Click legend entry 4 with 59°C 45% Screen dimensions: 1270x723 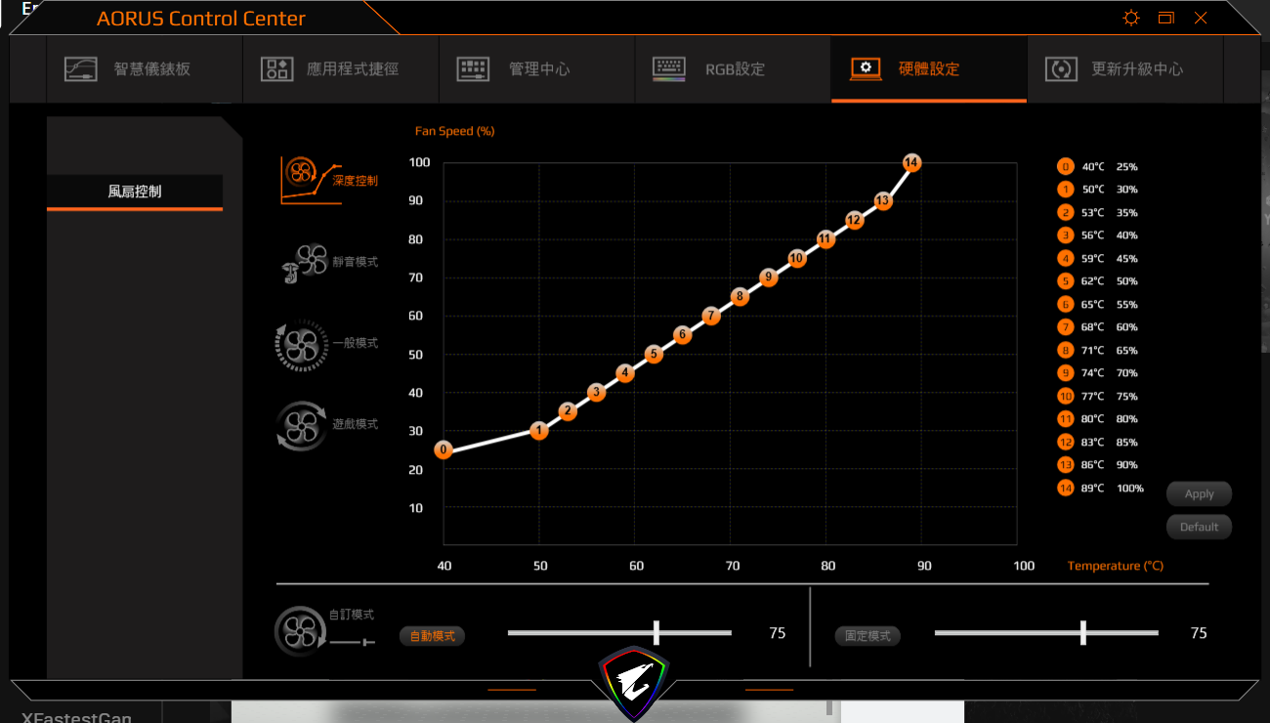pyautogui.click(x=1098, y=259)
